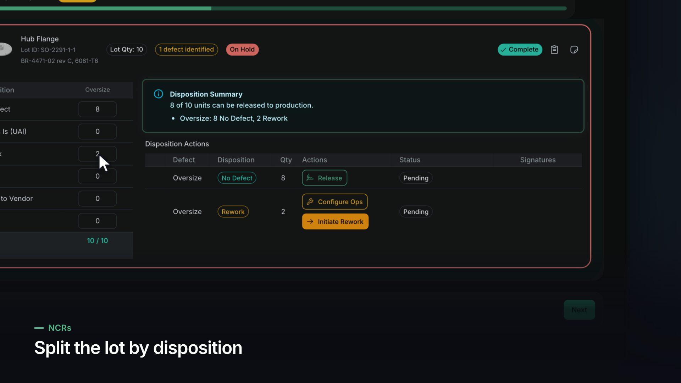Click the Rework disposition tag
The width and height of the screenshot is (681, 383).
tap(233, 212)
